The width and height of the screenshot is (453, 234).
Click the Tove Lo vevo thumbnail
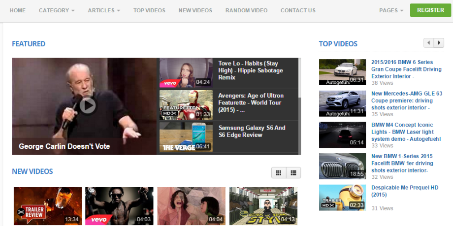pos(186,73)
